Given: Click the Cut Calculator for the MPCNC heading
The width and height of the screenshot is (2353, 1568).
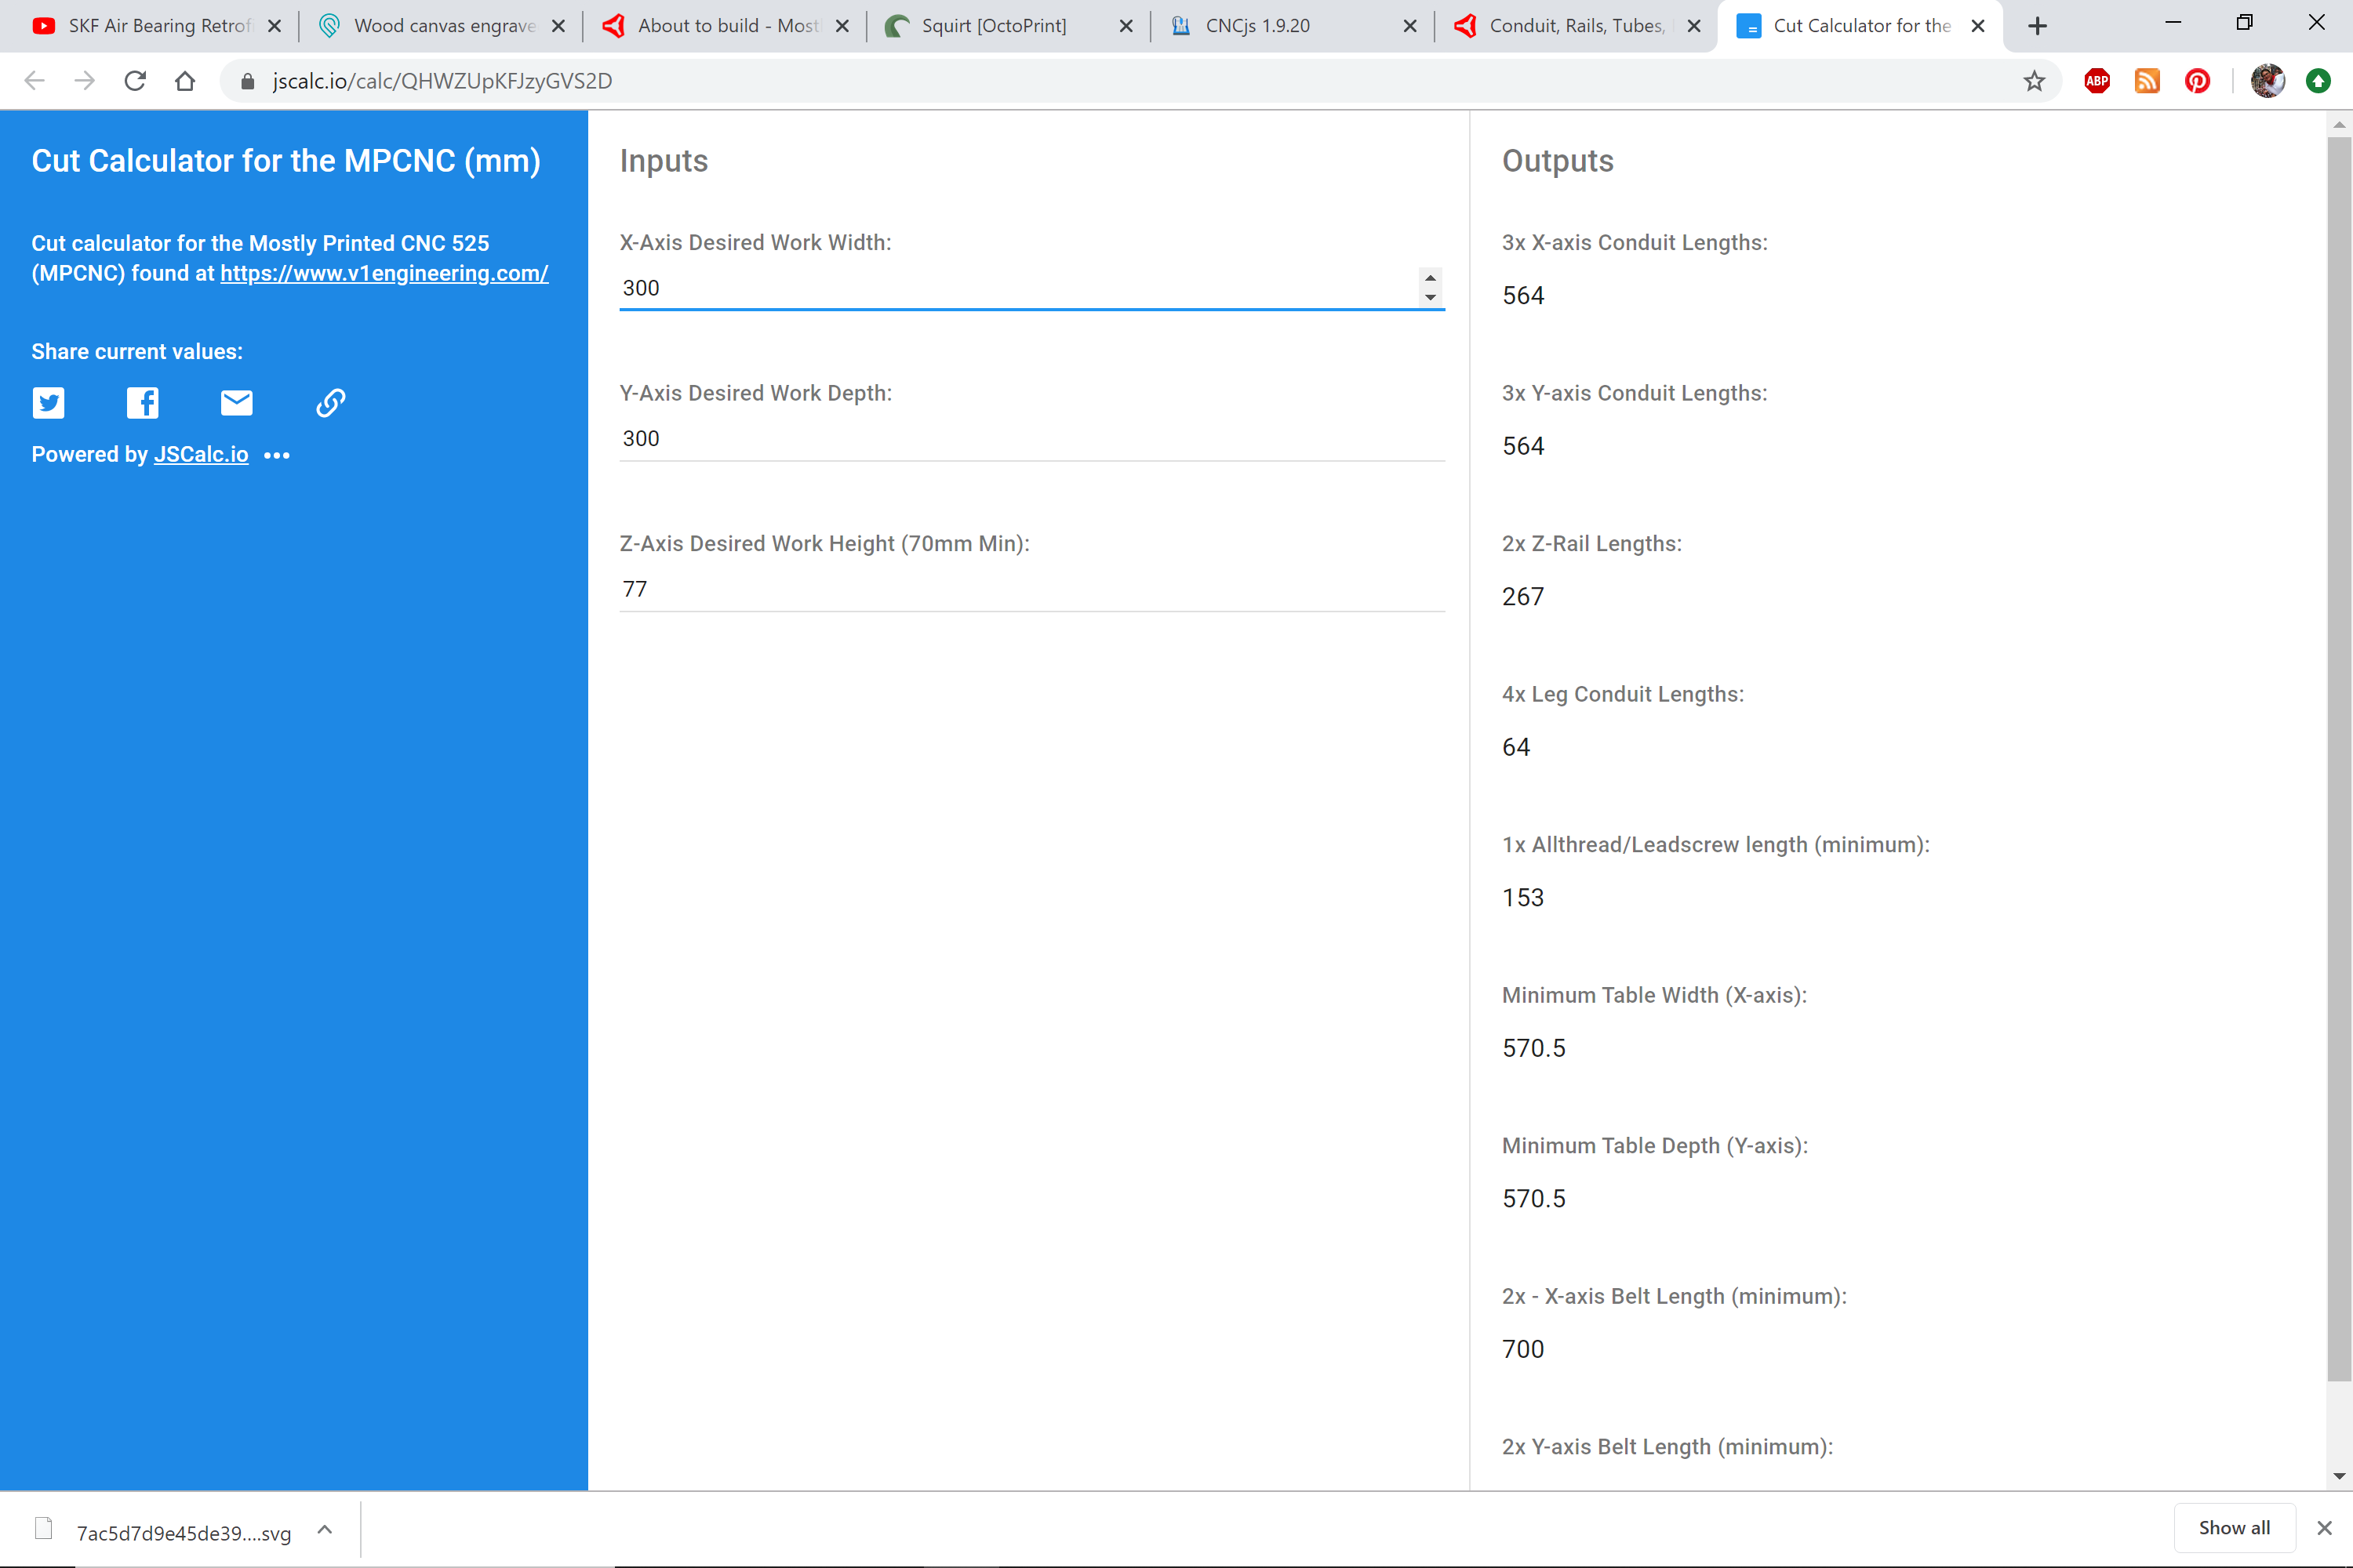Looking at the screenshot, I should coord(286,161).
